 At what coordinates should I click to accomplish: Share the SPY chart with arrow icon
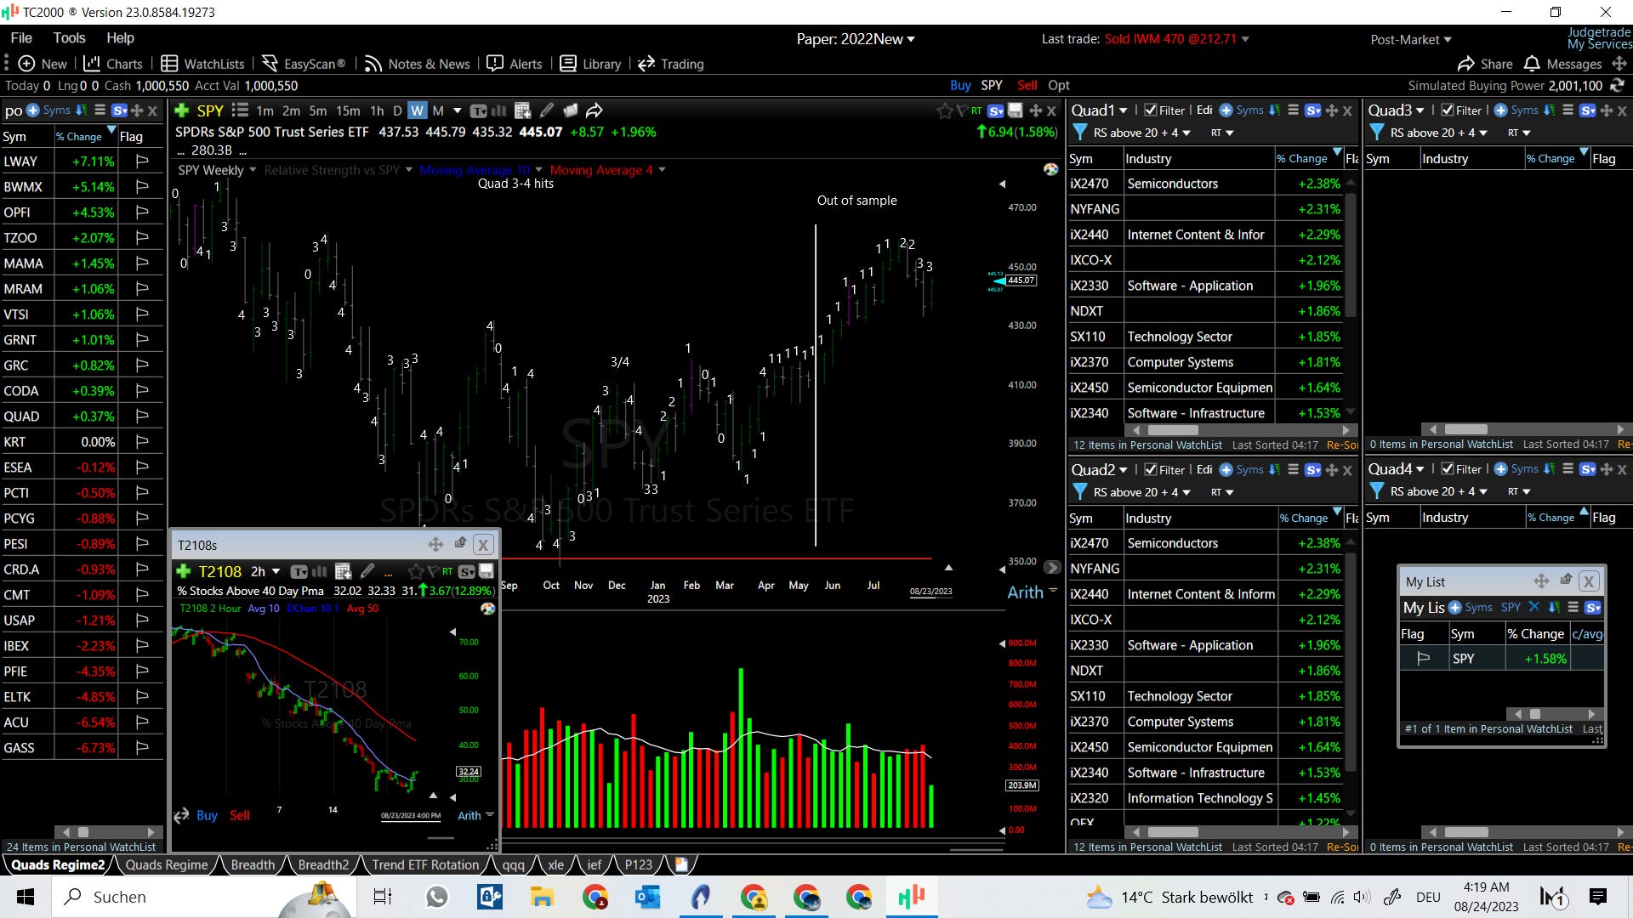pos(594,110)
